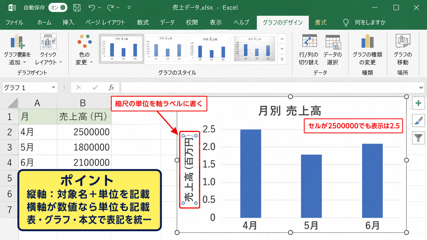The width and height of the screenshot is (427, 240).
Task: Open the Name Box dropdown showing グラフ 1
Action: coord(53,87)
